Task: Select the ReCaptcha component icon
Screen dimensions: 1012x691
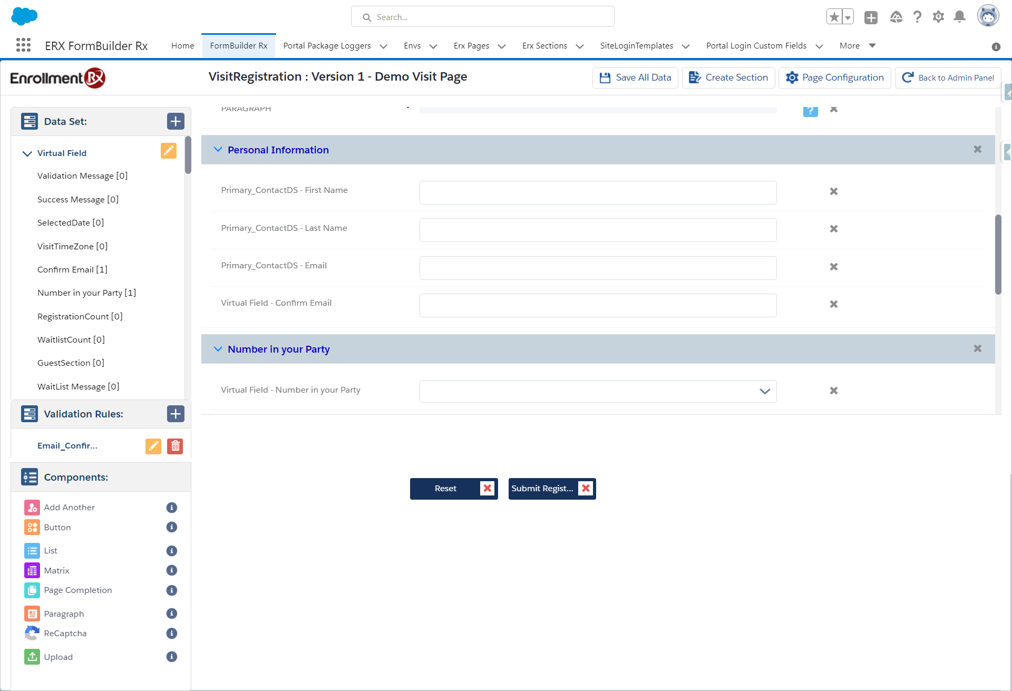Action: pos(32,633)
